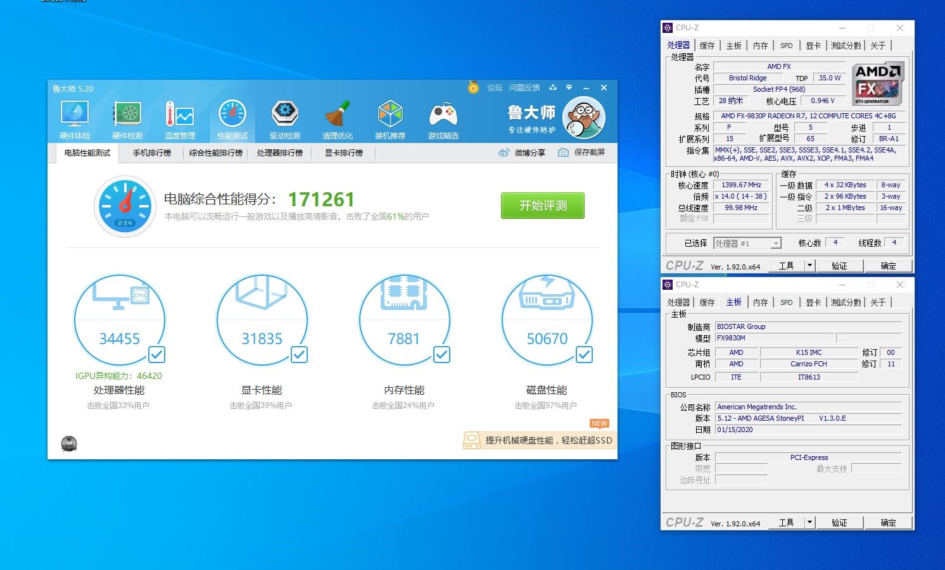The width and height of the screenshot is (945, 570).
Task: Click 验证 button in lower CPU-Z
Action: pos(839,523)
